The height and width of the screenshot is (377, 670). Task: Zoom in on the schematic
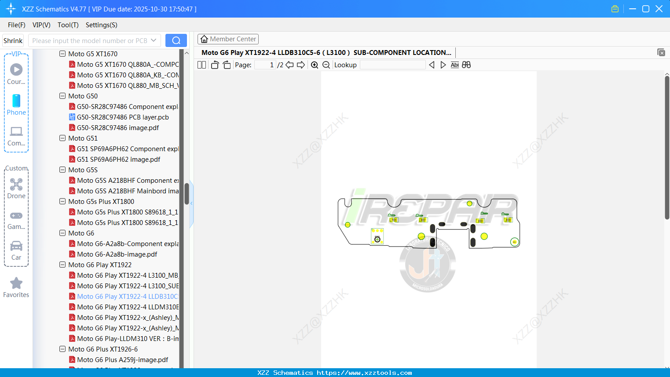[x=315, y=65]
